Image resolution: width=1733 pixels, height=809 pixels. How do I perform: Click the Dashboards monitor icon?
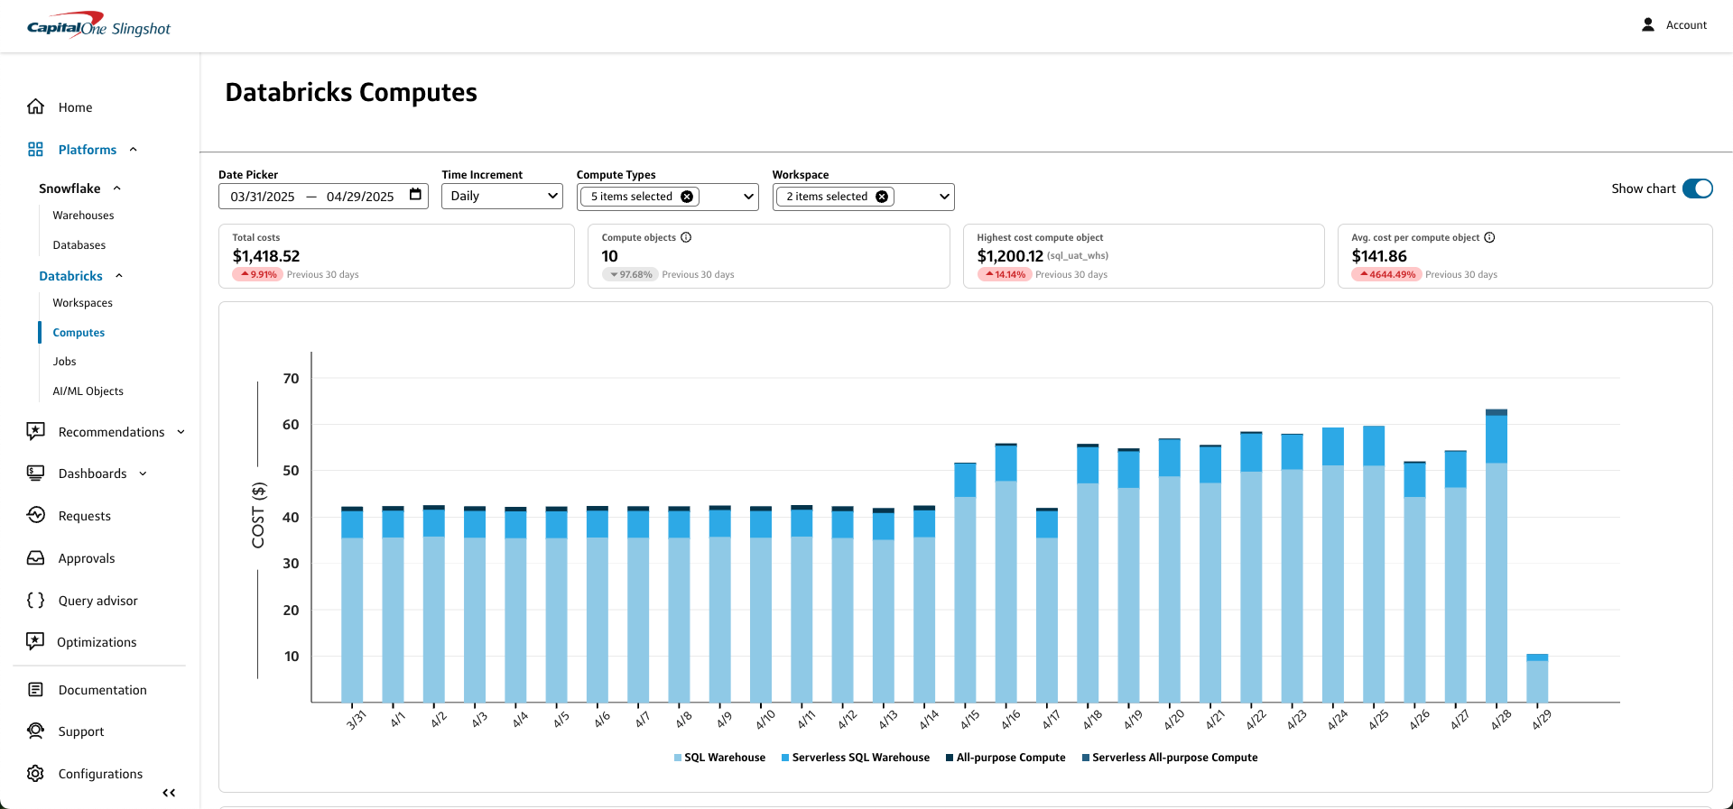35,473
